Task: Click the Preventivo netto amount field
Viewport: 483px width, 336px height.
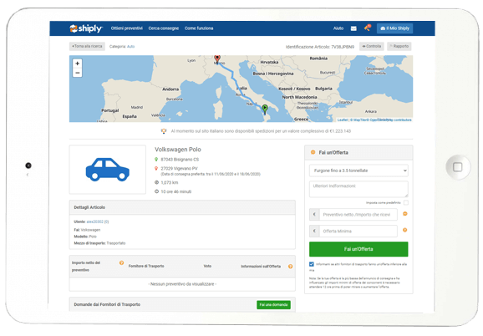Action: click(x=358, y=215)
